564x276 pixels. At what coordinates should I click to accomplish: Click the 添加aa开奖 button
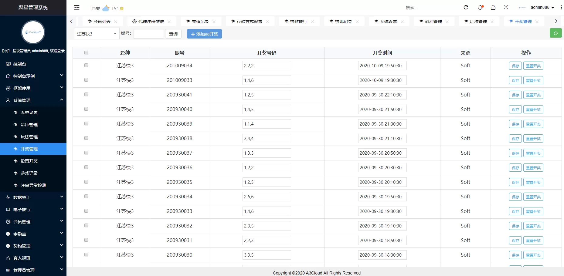[204, 34]
